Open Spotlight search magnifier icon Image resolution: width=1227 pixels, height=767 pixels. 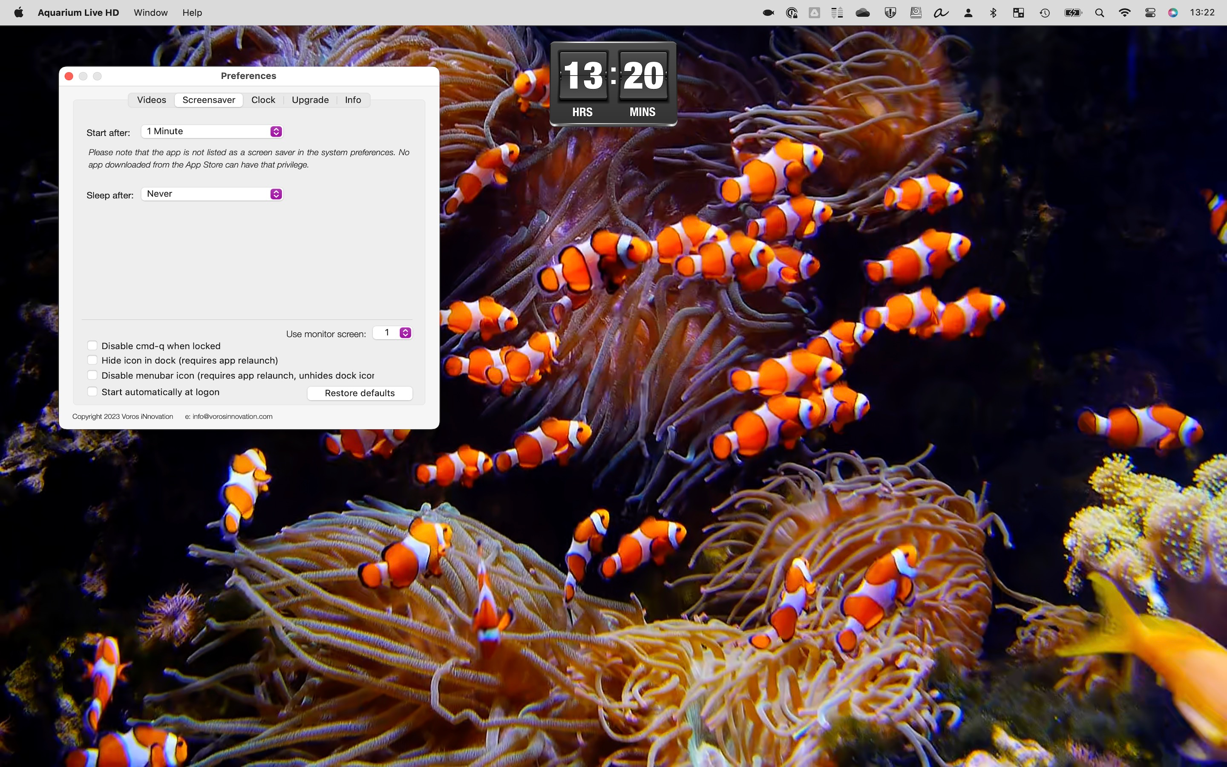pos(1099,13)
